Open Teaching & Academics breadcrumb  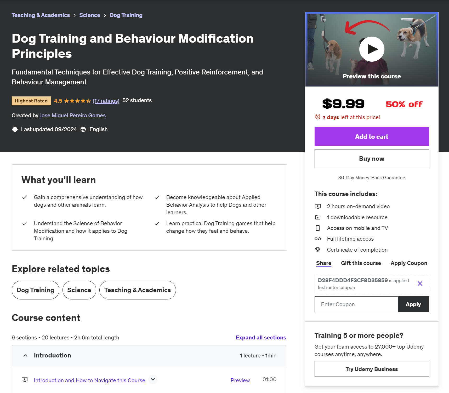(41, 15)
